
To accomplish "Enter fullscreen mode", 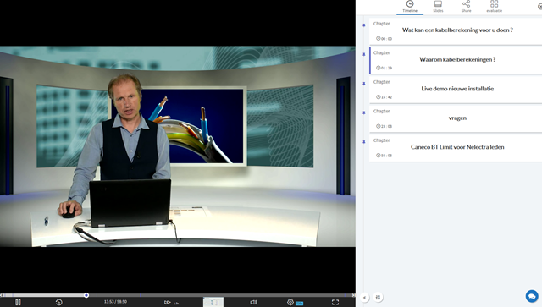I will coord(335,302).
